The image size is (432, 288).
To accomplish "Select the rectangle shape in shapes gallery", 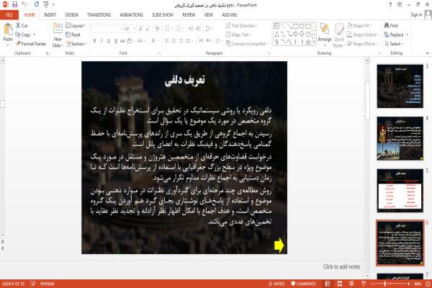I will point(295,26).
